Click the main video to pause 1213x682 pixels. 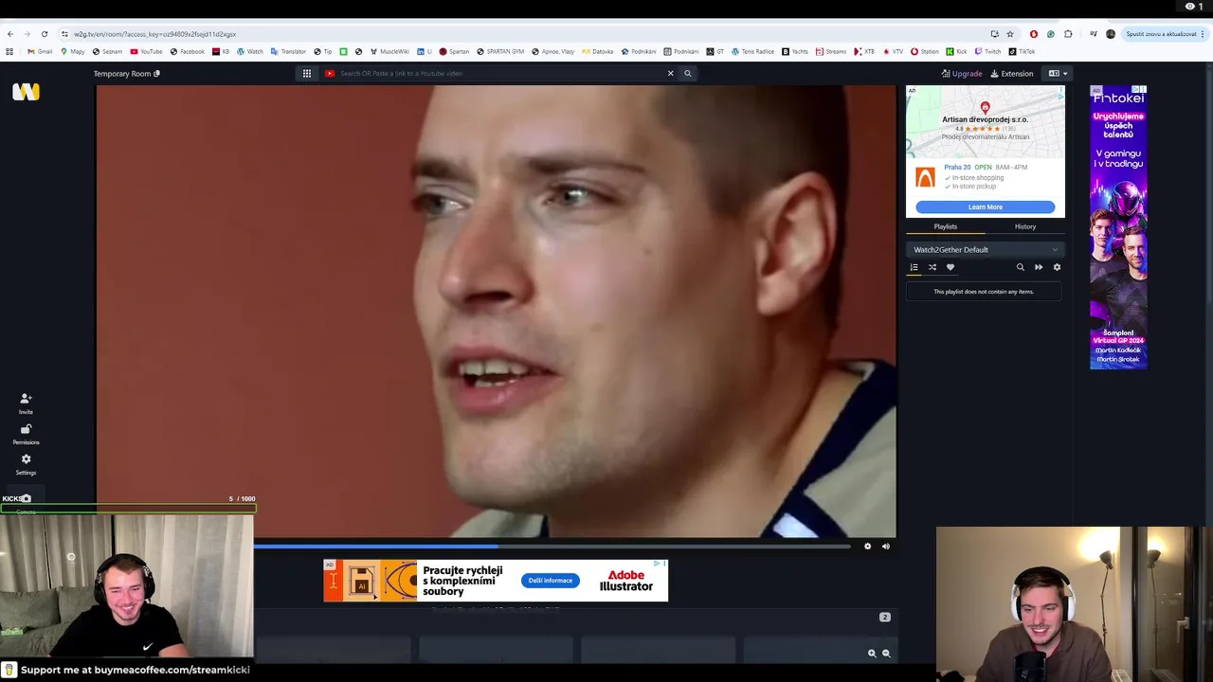pos(496,312)
